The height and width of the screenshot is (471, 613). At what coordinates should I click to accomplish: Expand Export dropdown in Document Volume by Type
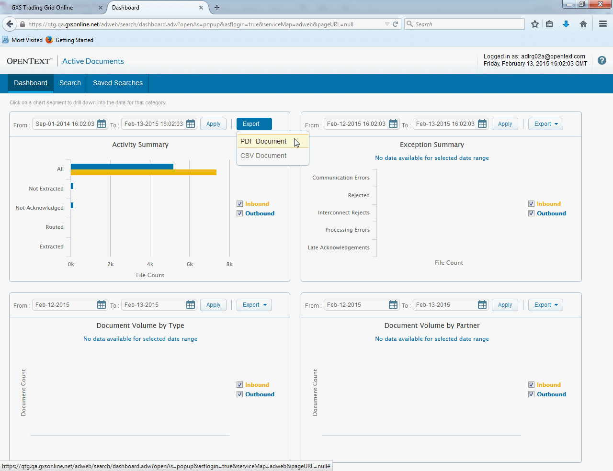pyautogui.click(x=254, y=305)
